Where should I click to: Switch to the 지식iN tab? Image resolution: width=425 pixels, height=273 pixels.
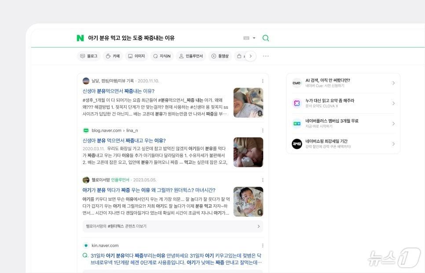coord(161,56)
